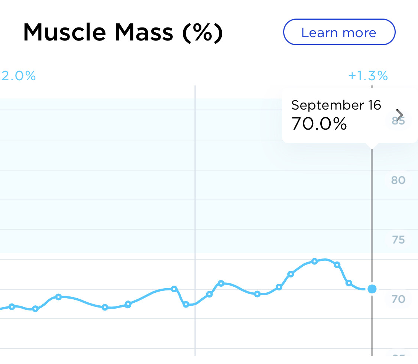Click the Muscle Mass (%) heading
Screen dimensions: 418x364
tap(123, 33)
